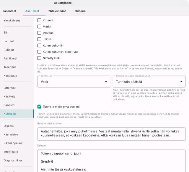Go to Puhelut settings
The width and height of the screenshot is (189, 172).
point(17,50)
